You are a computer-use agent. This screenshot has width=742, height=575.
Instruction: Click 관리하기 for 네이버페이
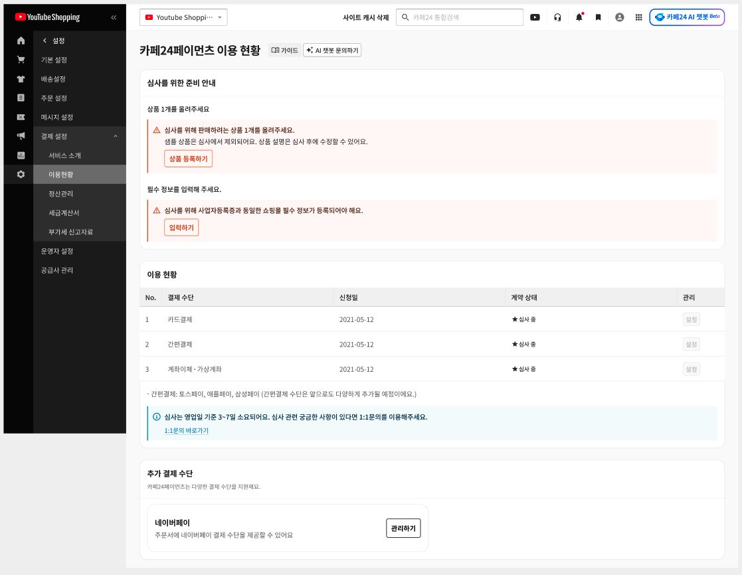403,528
